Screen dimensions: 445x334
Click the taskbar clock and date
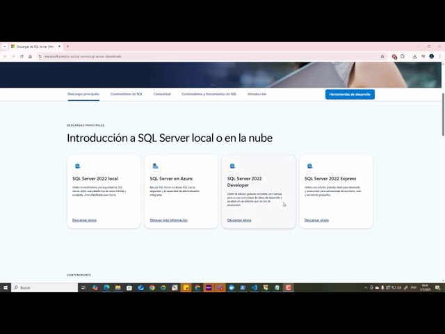pos(425,287)
